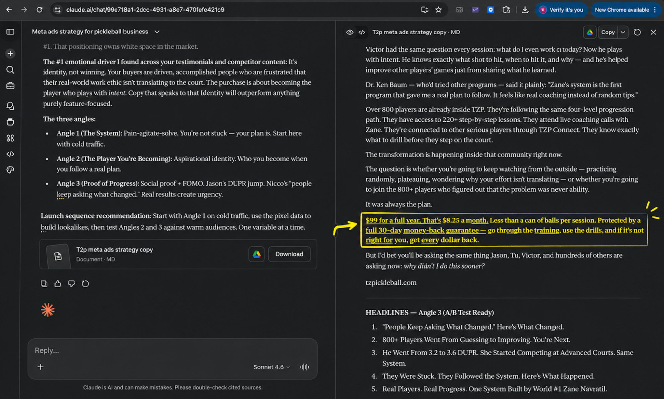Bookmark this page with the star icon
The width and height of the screenshot is (664, 399).
pyautogui.click(x=439, y=10)
